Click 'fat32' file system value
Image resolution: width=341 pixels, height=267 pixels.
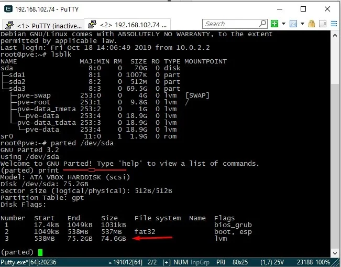tap(145, 232)
